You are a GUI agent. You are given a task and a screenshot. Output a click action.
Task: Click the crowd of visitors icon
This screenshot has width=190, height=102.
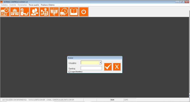[x=54, y=12]
